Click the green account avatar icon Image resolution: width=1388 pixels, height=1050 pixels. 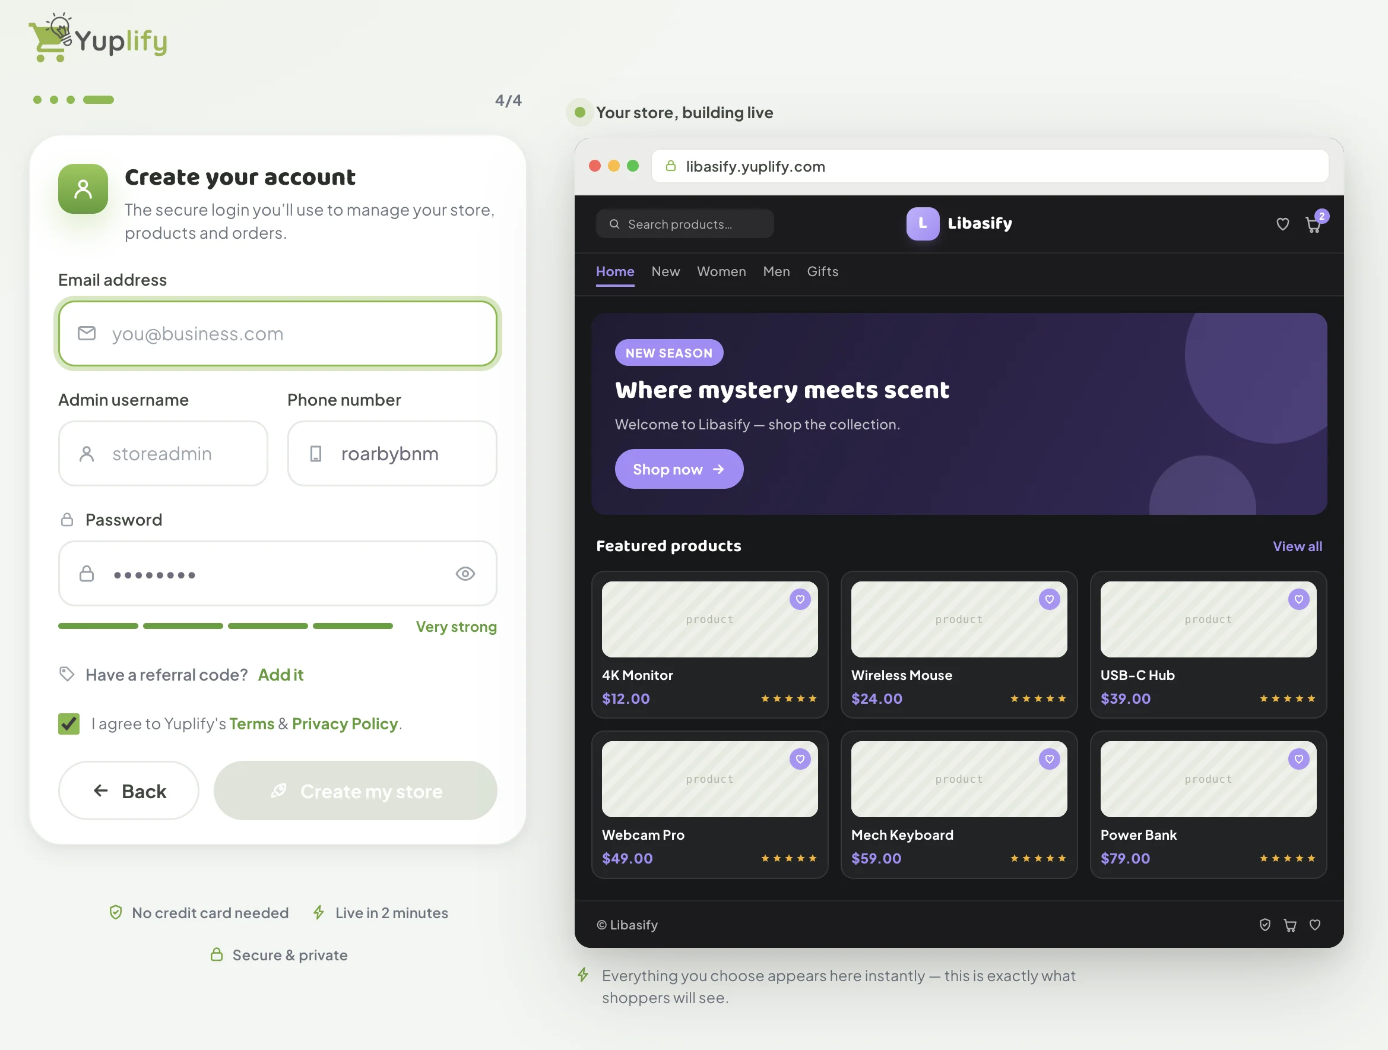click(x=83, y=189)
